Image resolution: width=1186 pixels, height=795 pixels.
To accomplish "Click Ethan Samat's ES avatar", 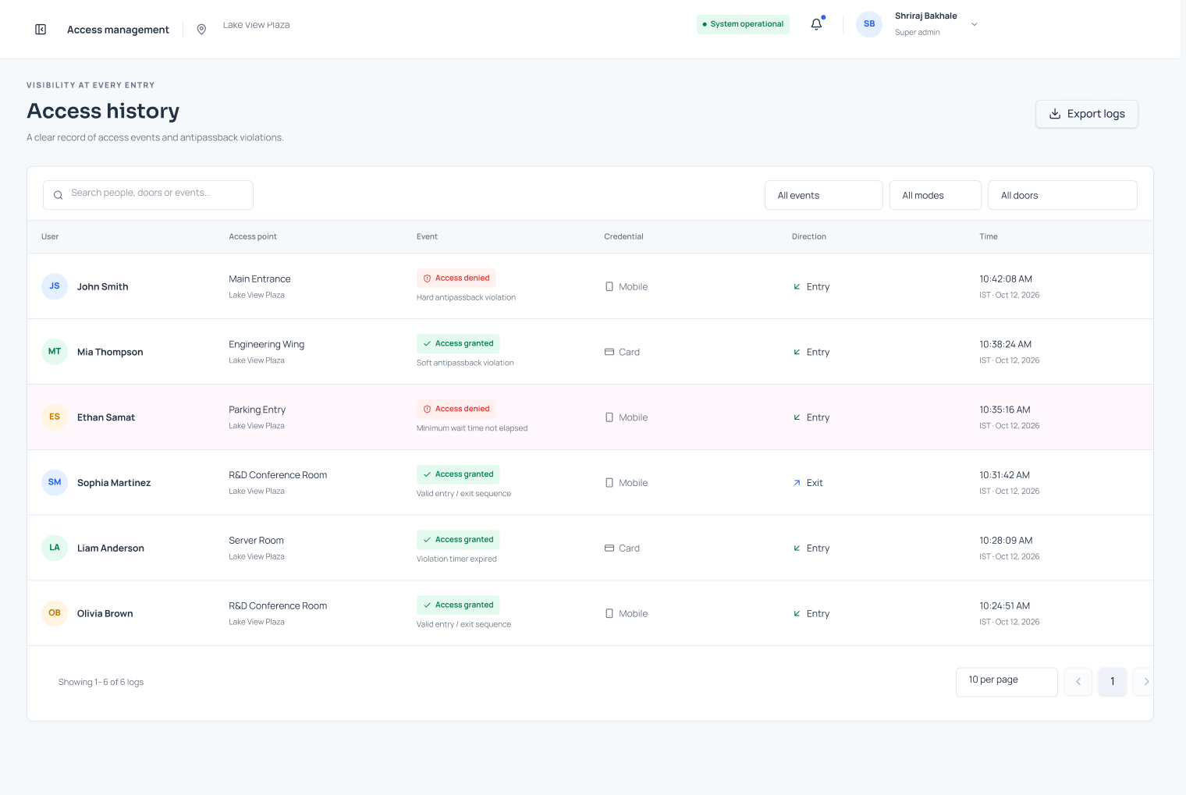I will [x=55, y=417].
